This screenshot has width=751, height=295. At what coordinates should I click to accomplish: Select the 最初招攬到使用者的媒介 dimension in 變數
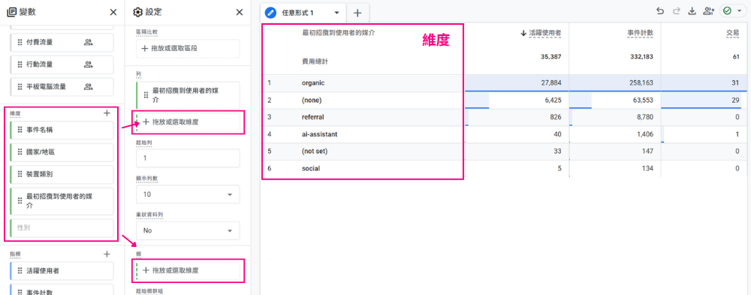[x=62, y=202]
